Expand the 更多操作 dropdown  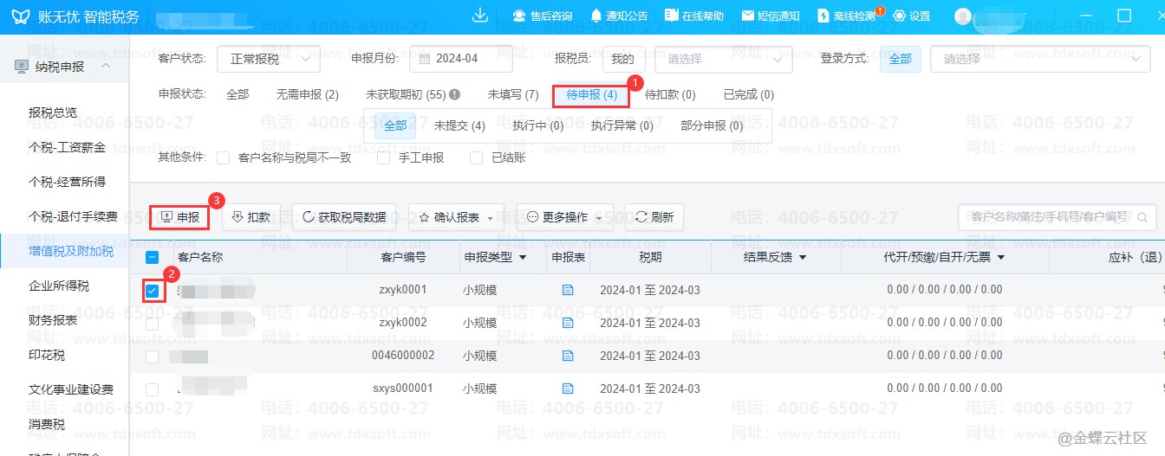pos(564,217)
